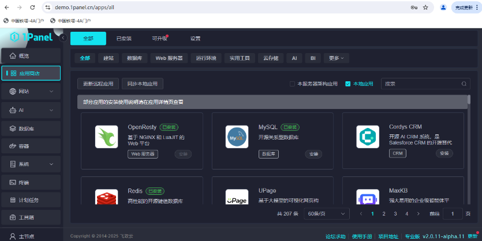Viewport: 482px width, 241px height.
Task: Open the password key icon in address bar
Action: 414,7
